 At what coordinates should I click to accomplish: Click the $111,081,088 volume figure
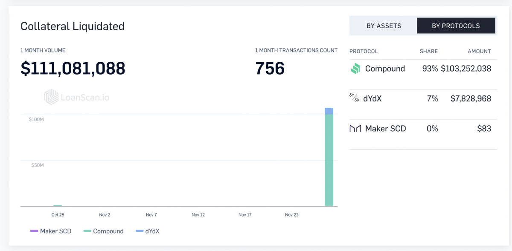(73, 68)
